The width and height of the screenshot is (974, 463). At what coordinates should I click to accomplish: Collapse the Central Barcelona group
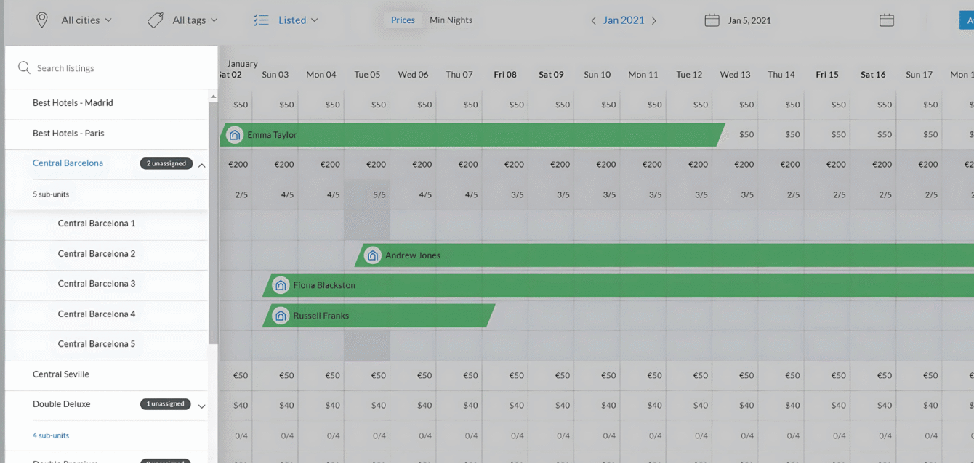coord(201,165)
